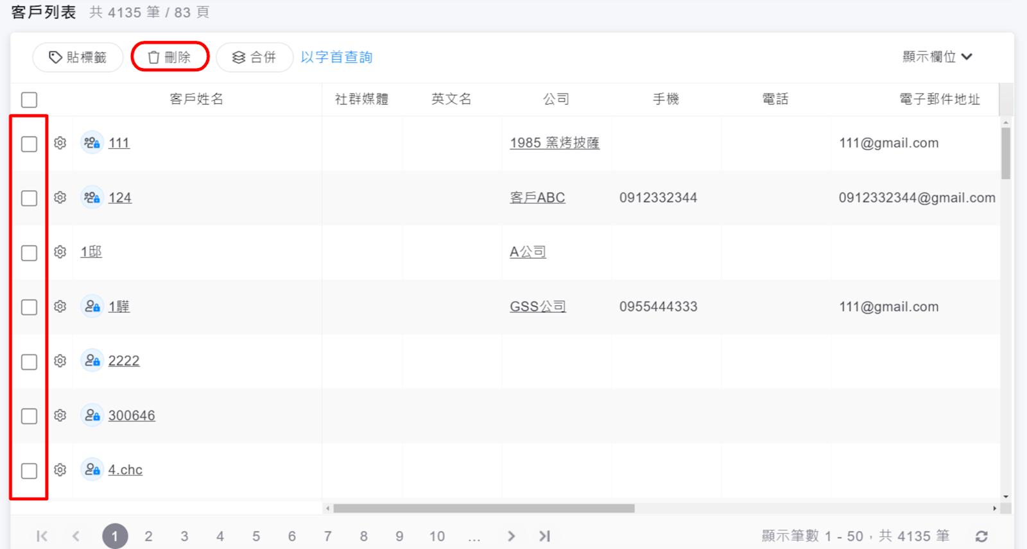Click the gear icon for customer 111
The width and height of the screenshot is (1027, 549).
pos(60,143)
